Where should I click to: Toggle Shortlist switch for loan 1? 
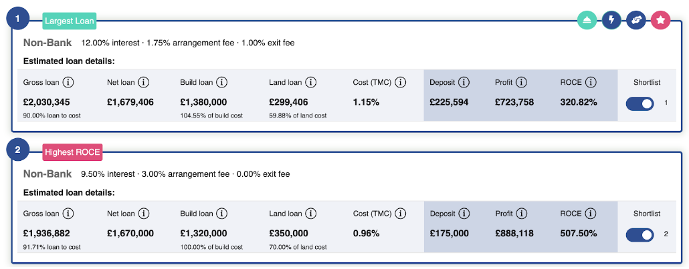pyautogui.click(x=639, y=103)
